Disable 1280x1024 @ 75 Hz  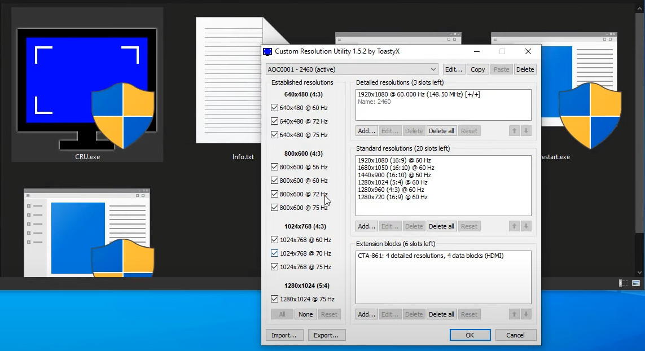[x=274, y=299]
